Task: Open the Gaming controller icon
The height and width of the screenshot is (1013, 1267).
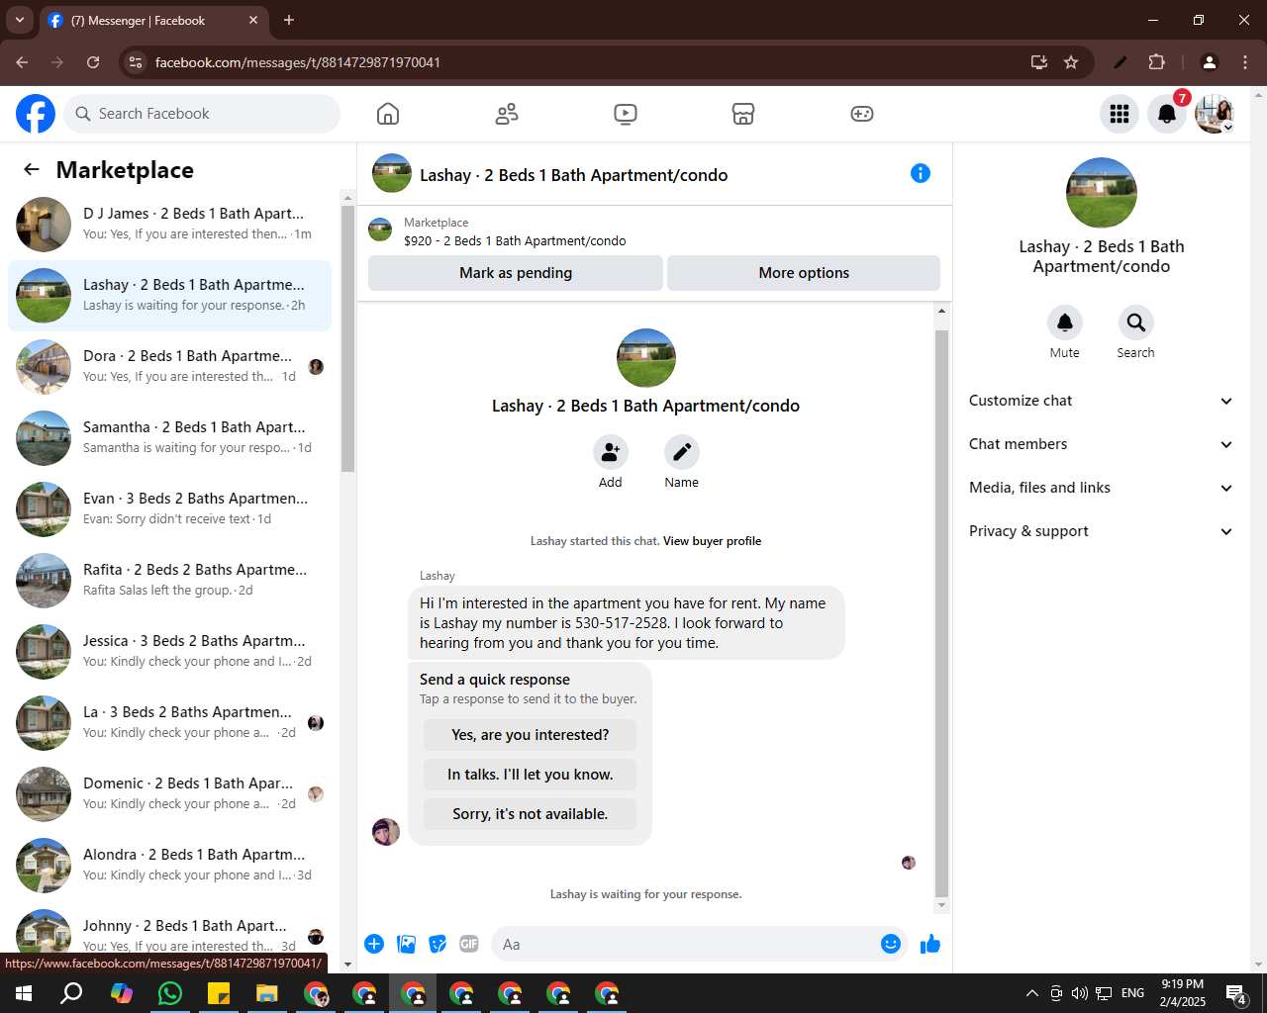Action: click(x=862, y=114)
